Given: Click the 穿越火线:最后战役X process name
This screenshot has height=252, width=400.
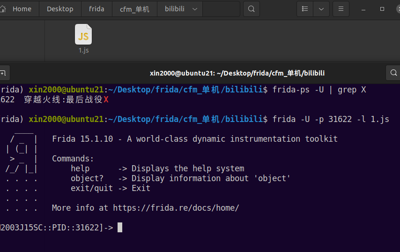Looking at the screenshot, I should coord(67,99).
